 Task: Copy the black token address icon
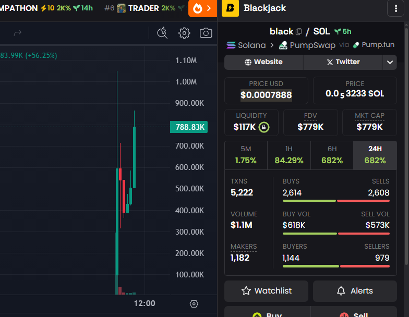(298, 31)
